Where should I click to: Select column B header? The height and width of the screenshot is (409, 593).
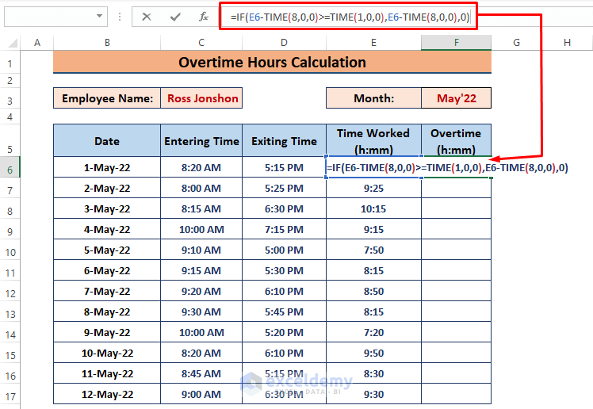tap(107, 43)
